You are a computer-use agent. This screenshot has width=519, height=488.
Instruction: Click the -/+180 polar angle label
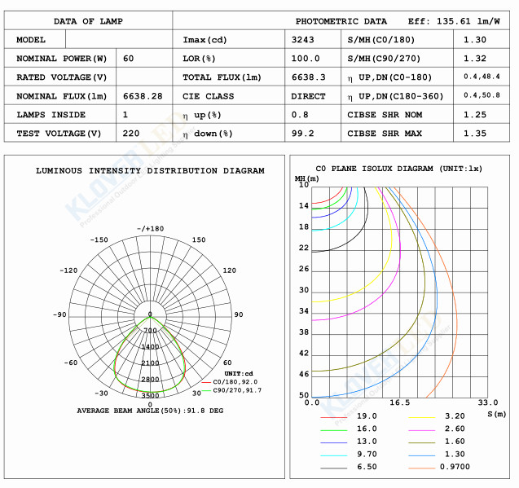[150, 229]
